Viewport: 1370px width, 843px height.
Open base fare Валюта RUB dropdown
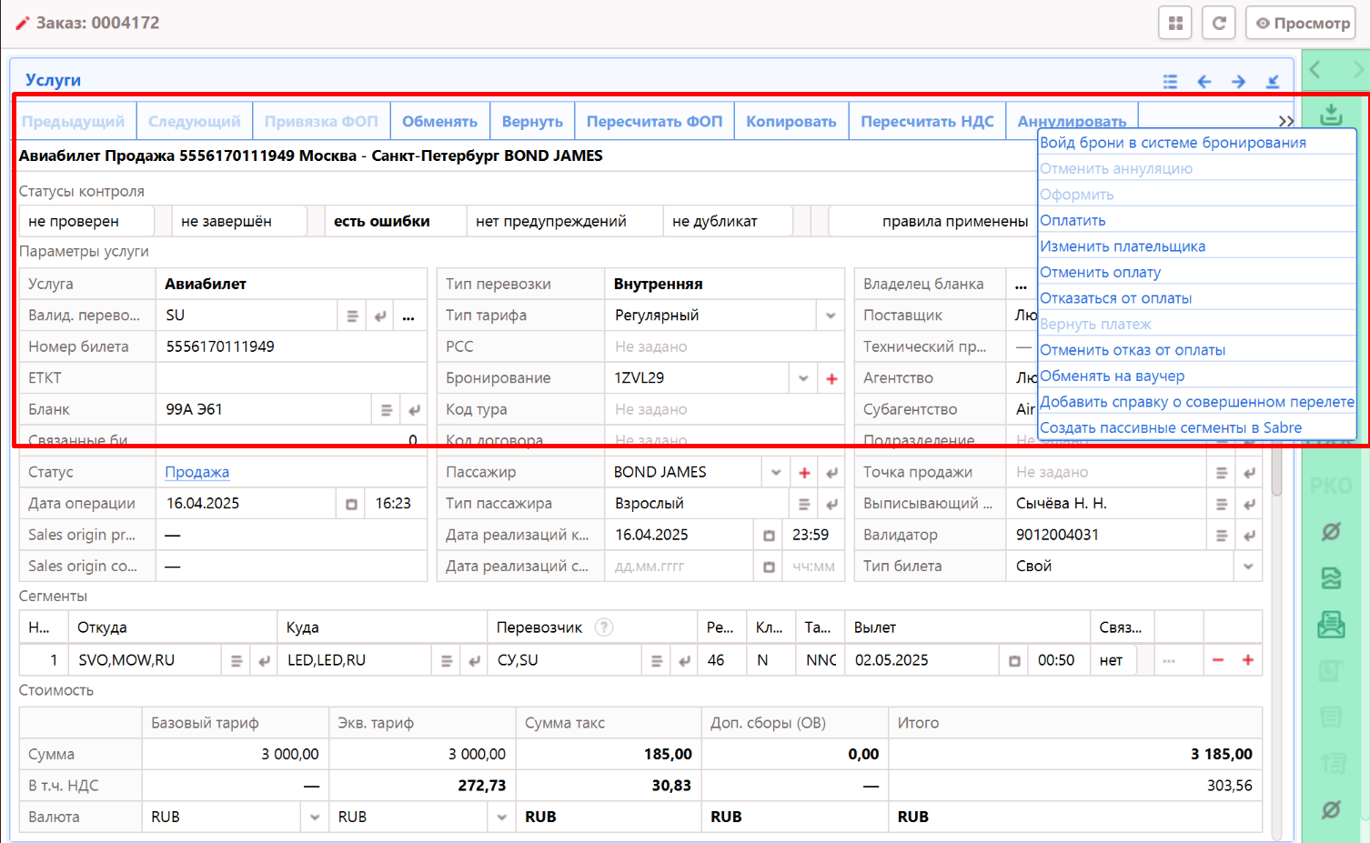click(315, 818)
